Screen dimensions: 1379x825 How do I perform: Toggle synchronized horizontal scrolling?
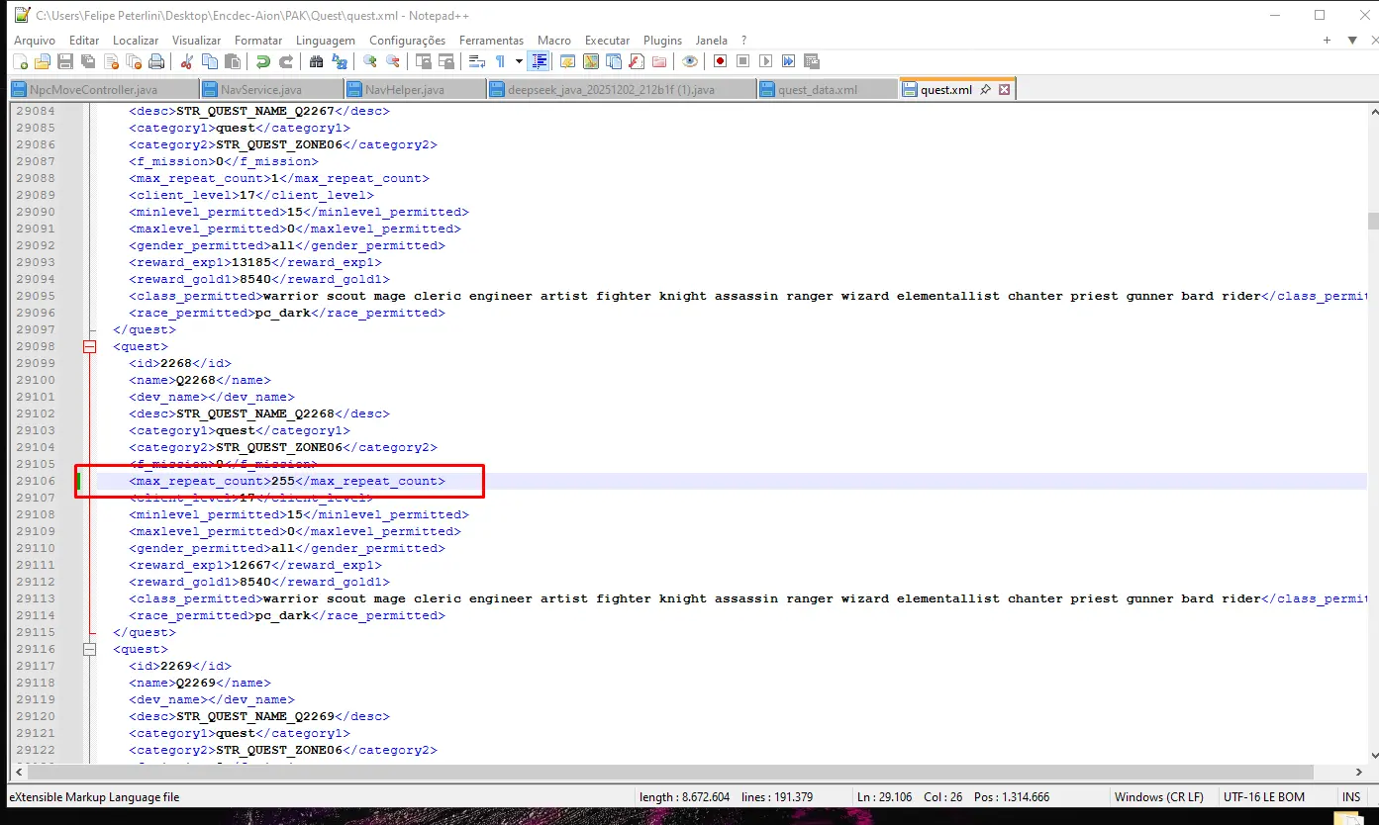(x=445, y=61)
